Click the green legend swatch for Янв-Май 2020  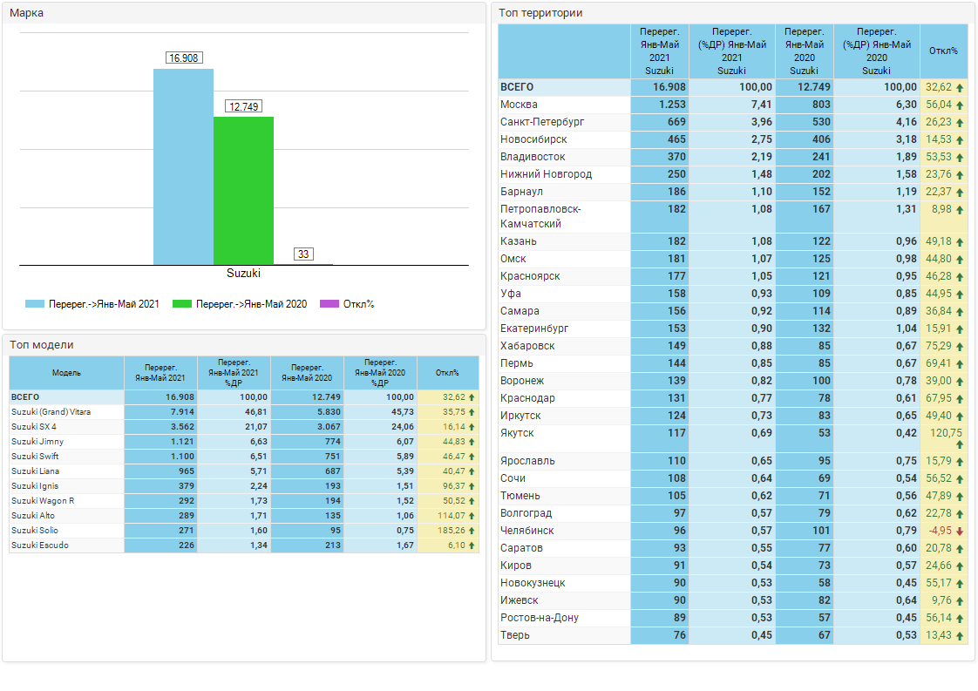[x=181, y=304]
